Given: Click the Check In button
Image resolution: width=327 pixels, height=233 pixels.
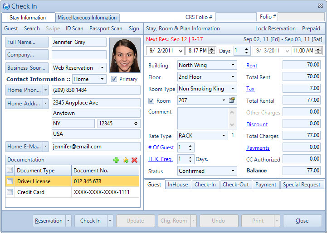Looking at the screenshot, I should [91, 221].
